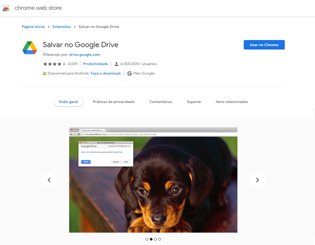This screenshot has width=315, height=245.
Task: Show previous screenshot with left arrow
Action: [x=49, y=180]
